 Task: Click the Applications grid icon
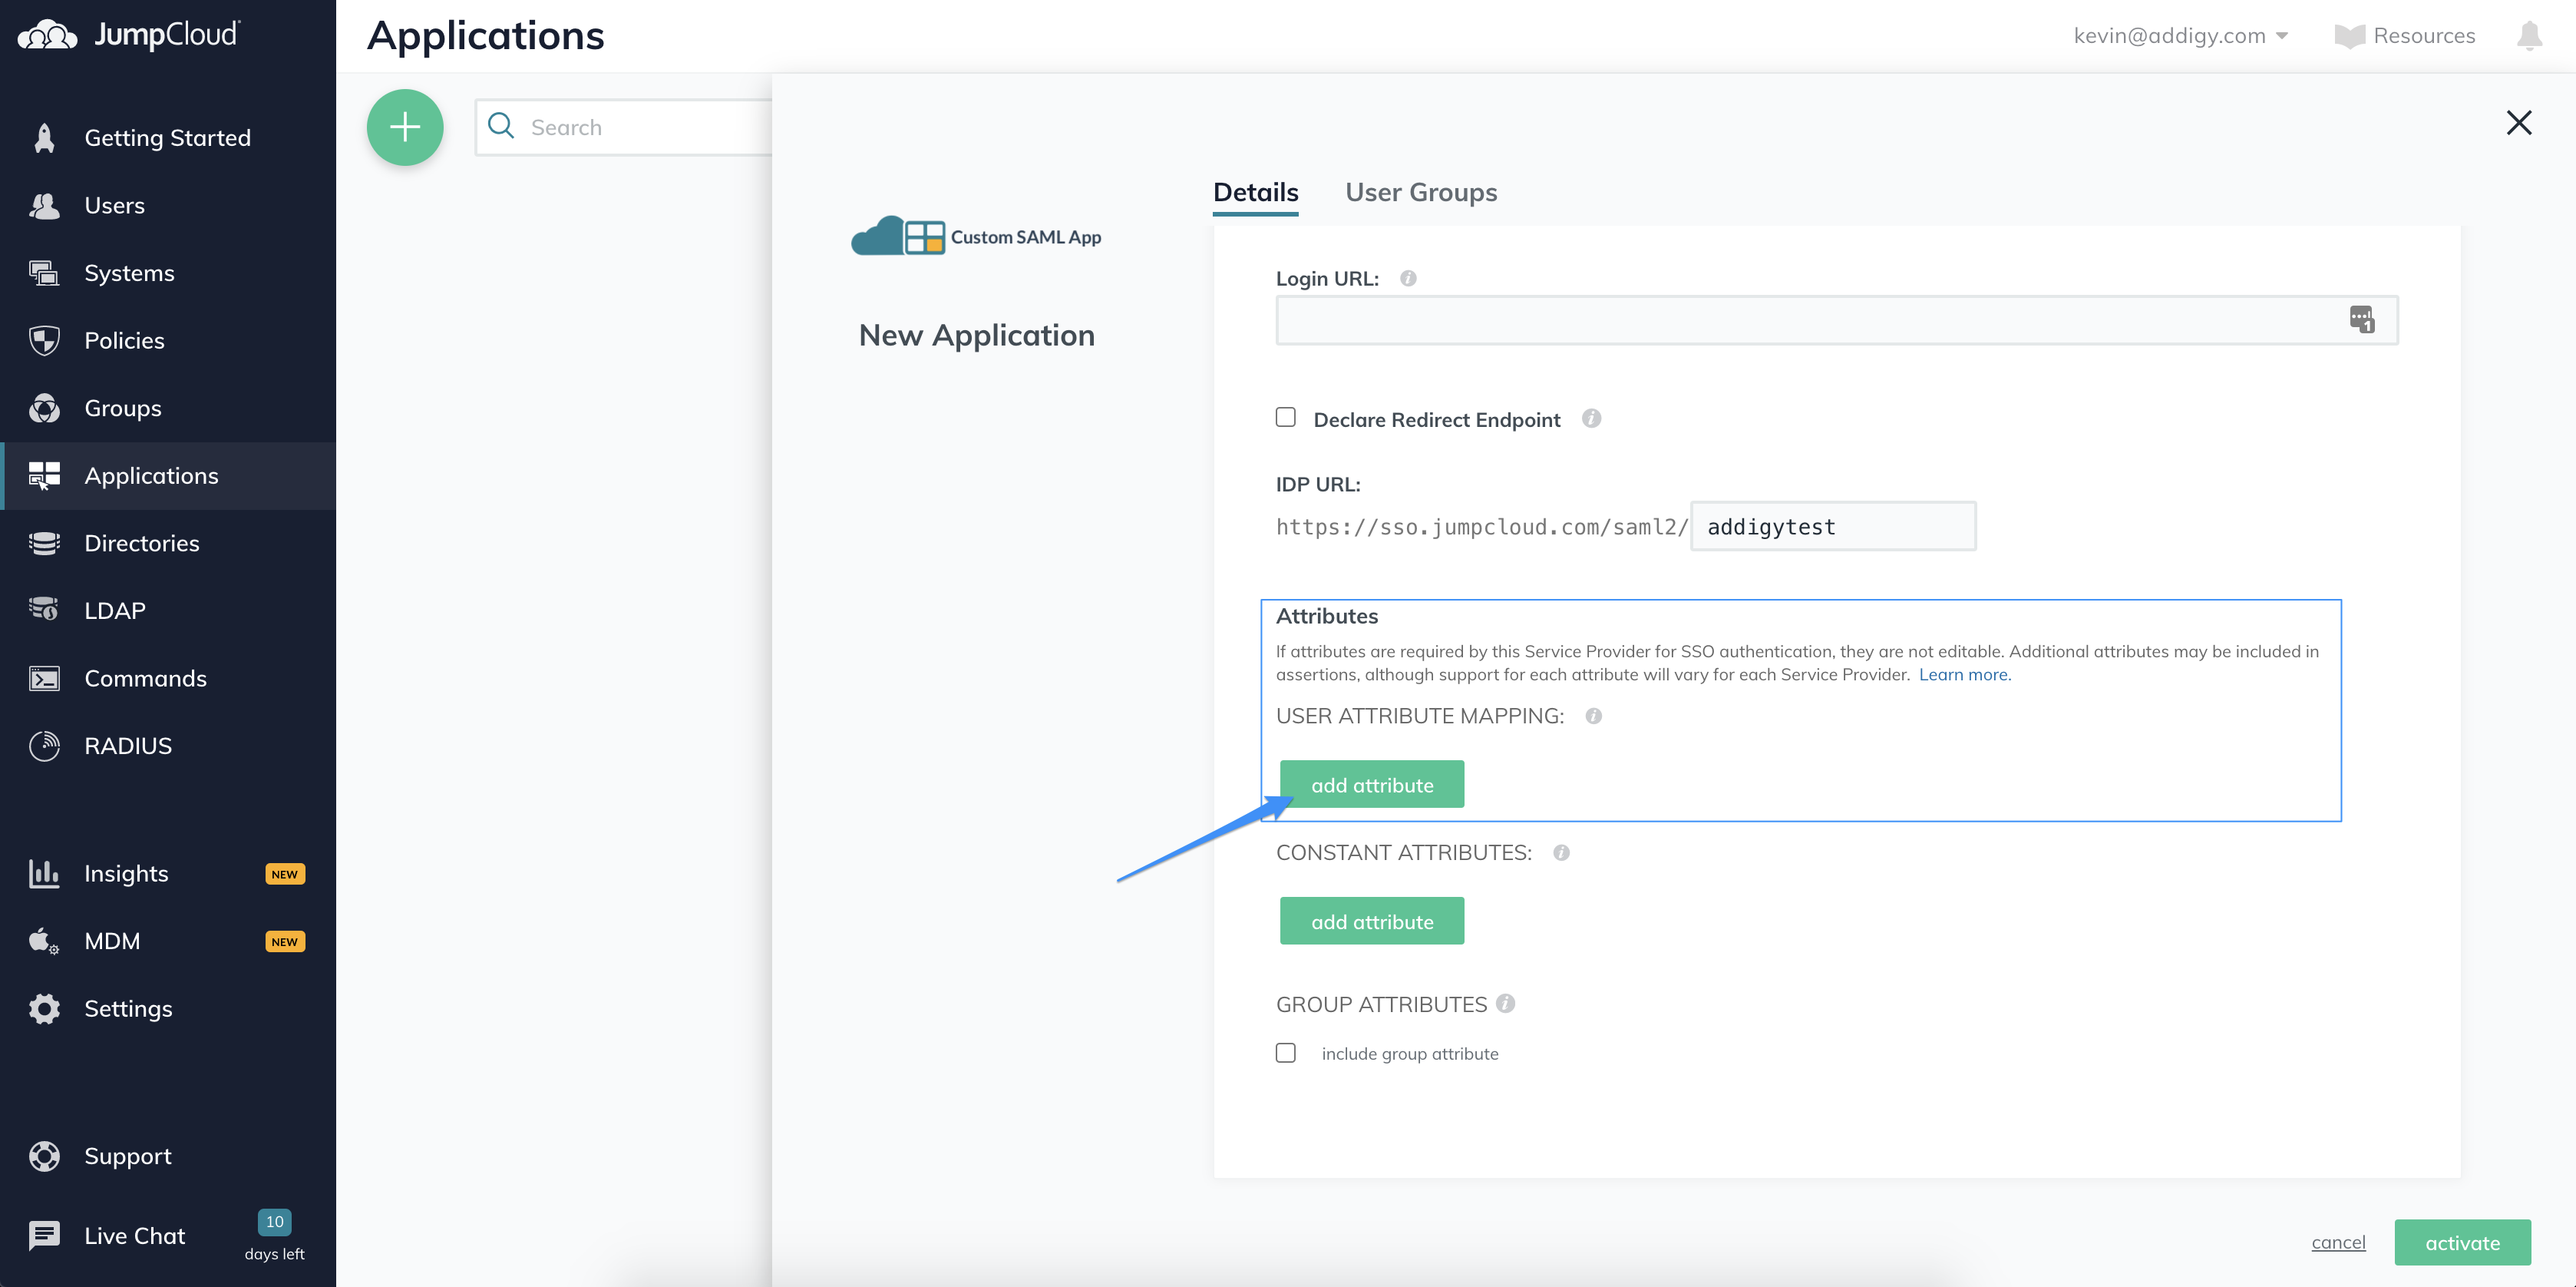[x=44, y=475]
